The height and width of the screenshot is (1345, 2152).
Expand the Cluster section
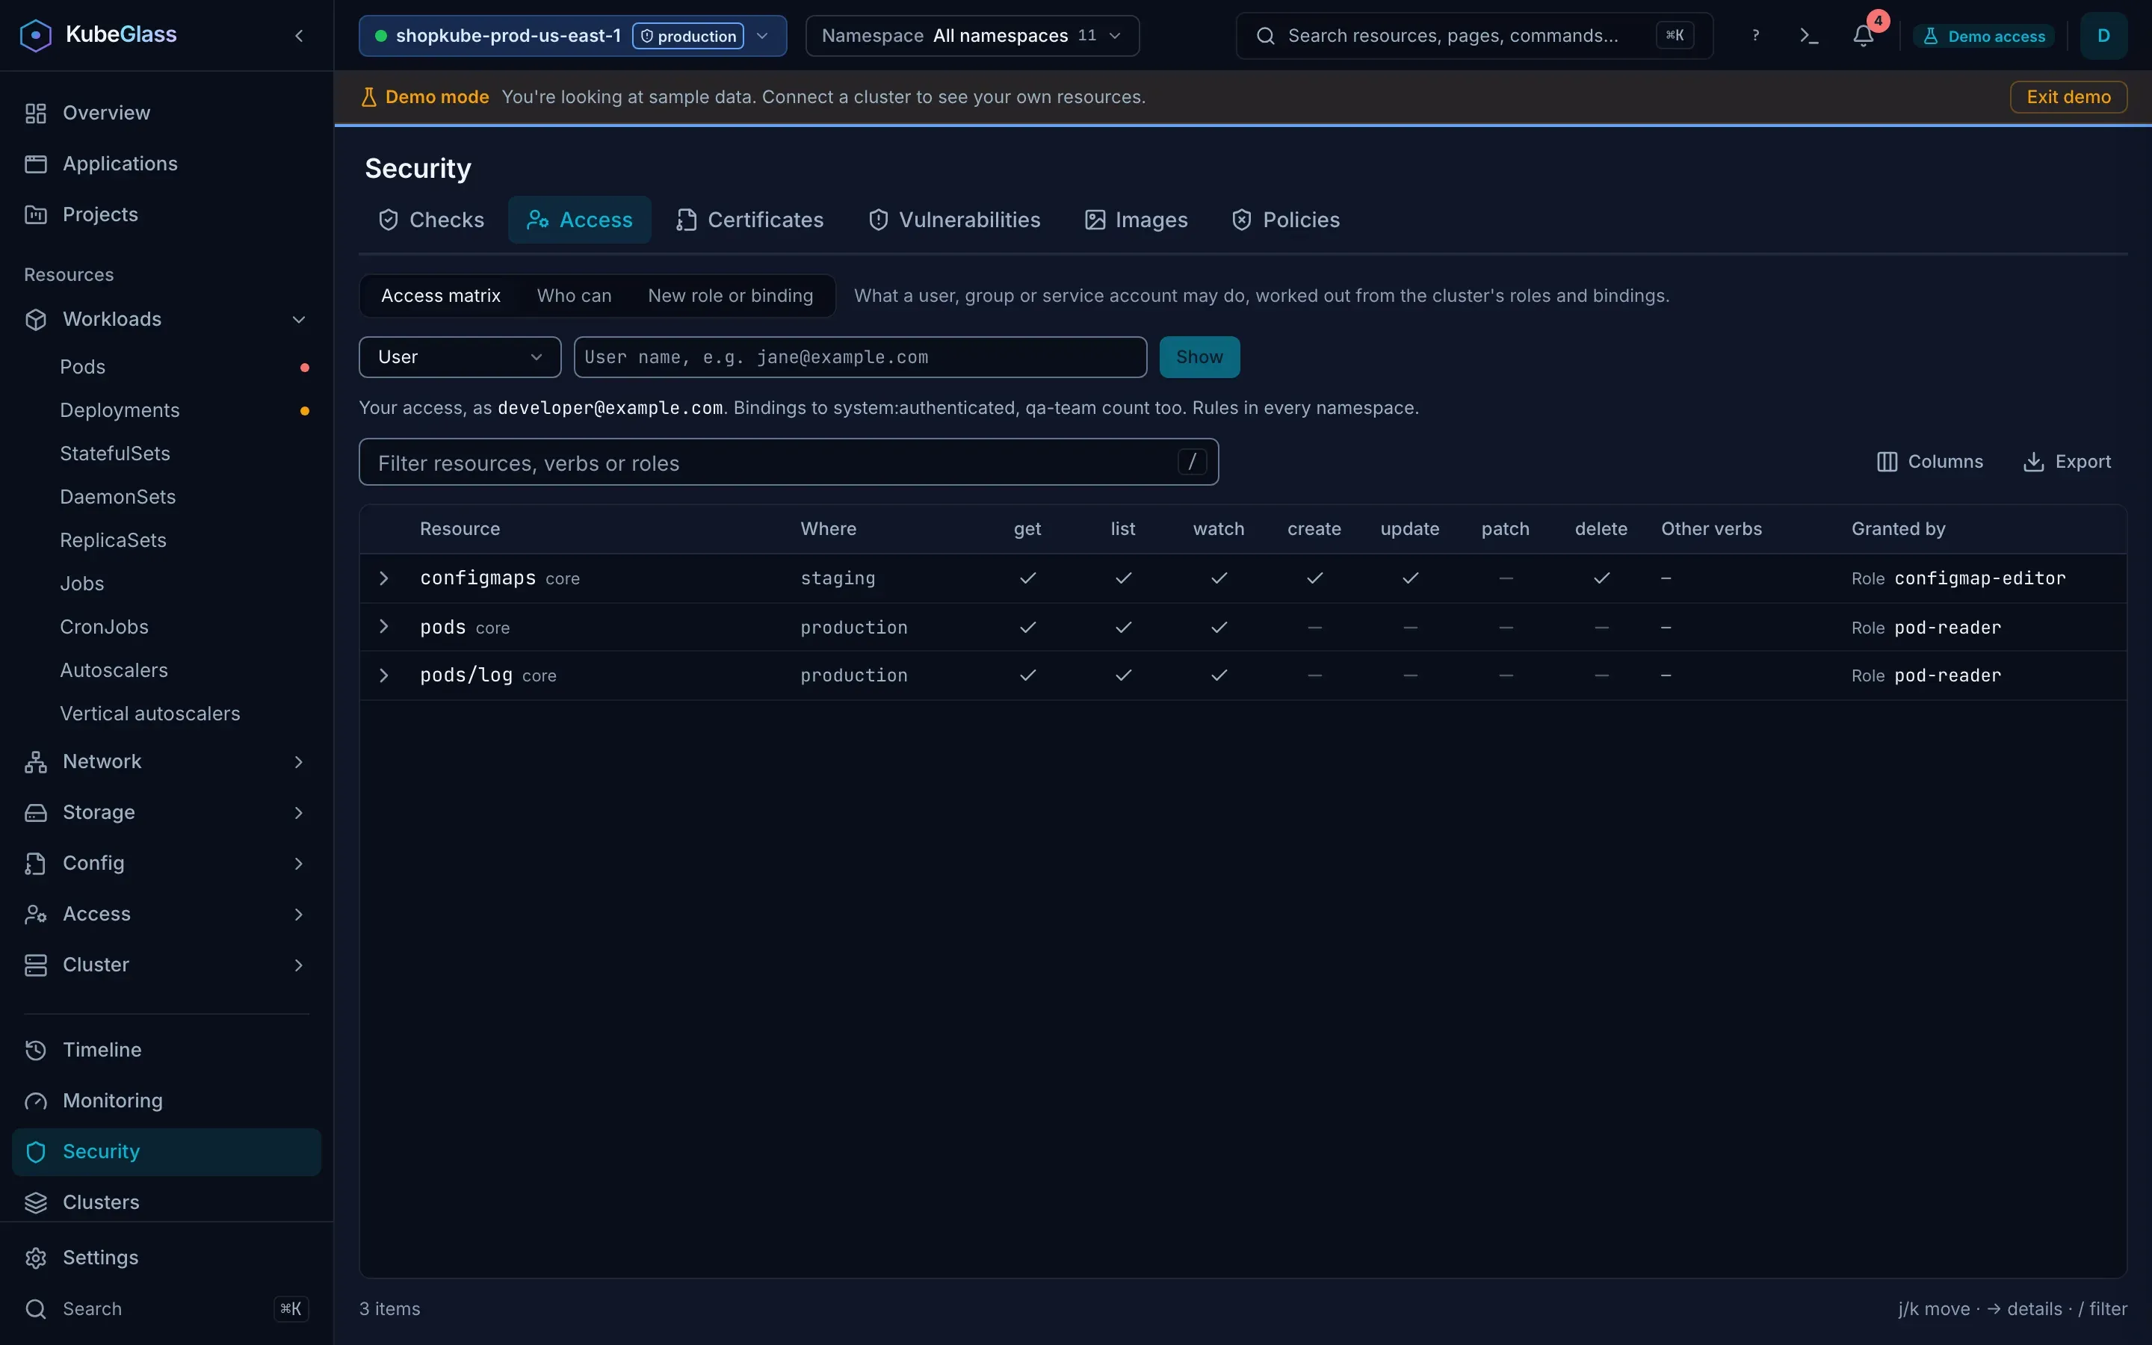[167, 964]
